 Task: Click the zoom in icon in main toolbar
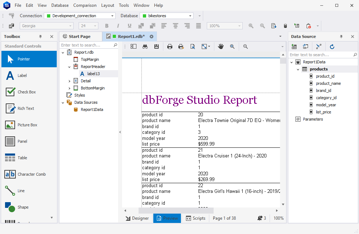coord(251,26)
